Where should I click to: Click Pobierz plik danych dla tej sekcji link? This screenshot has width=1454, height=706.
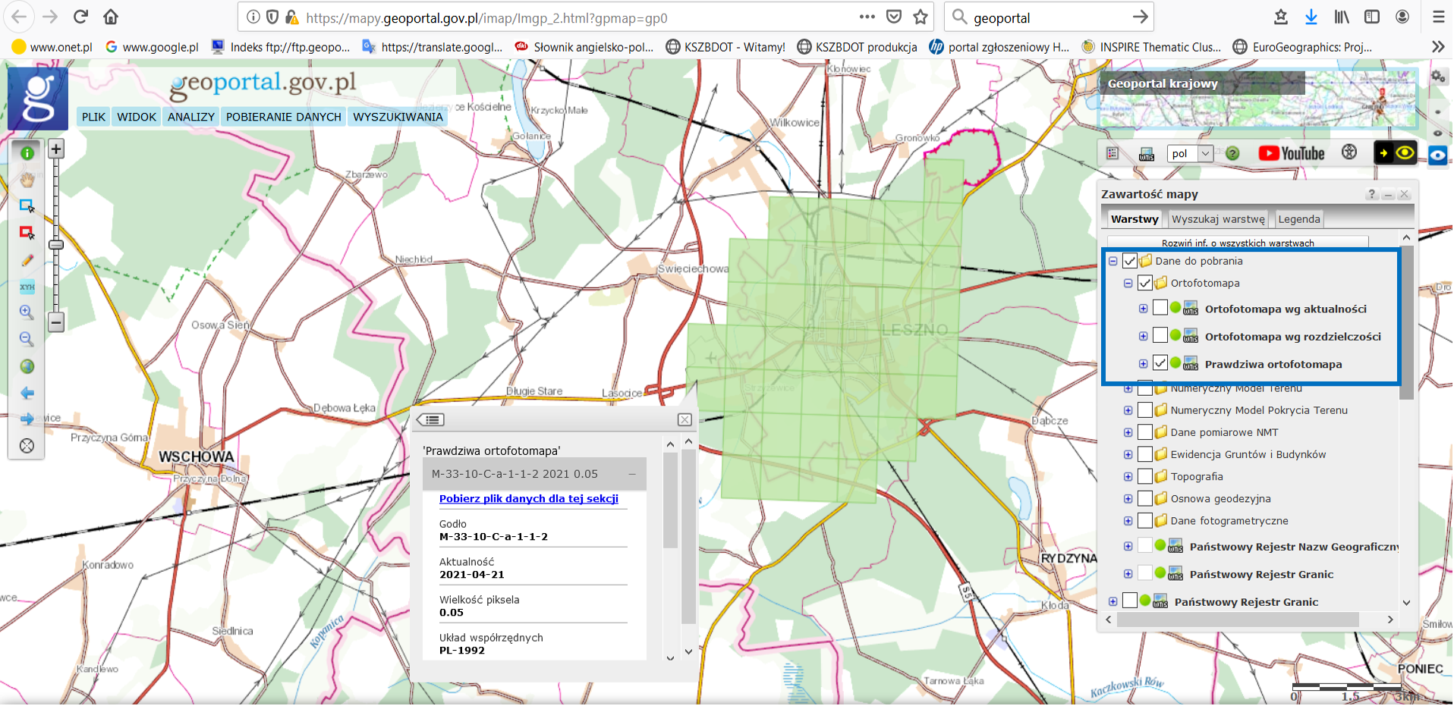pyautogui.click(x=528, y=498)
